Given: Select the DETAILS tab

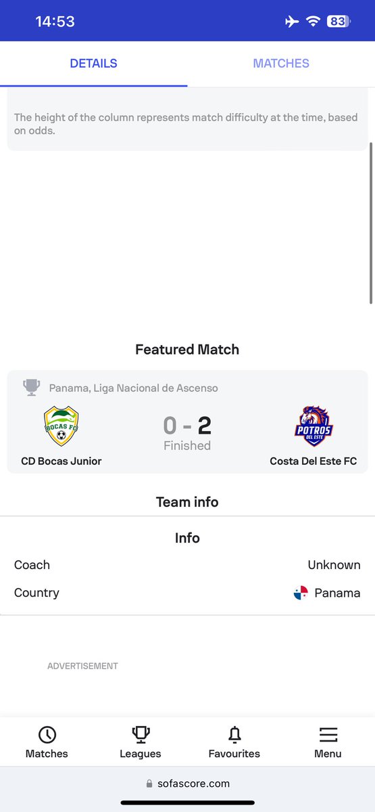Looking at the screenshot, I should [x=93, y=64].
